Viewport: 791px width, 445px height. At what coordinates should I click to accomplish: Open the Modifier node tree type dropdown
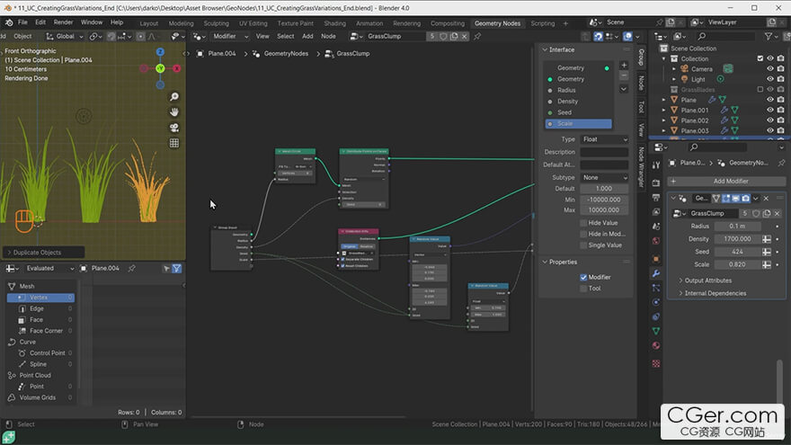click(230, 36)
